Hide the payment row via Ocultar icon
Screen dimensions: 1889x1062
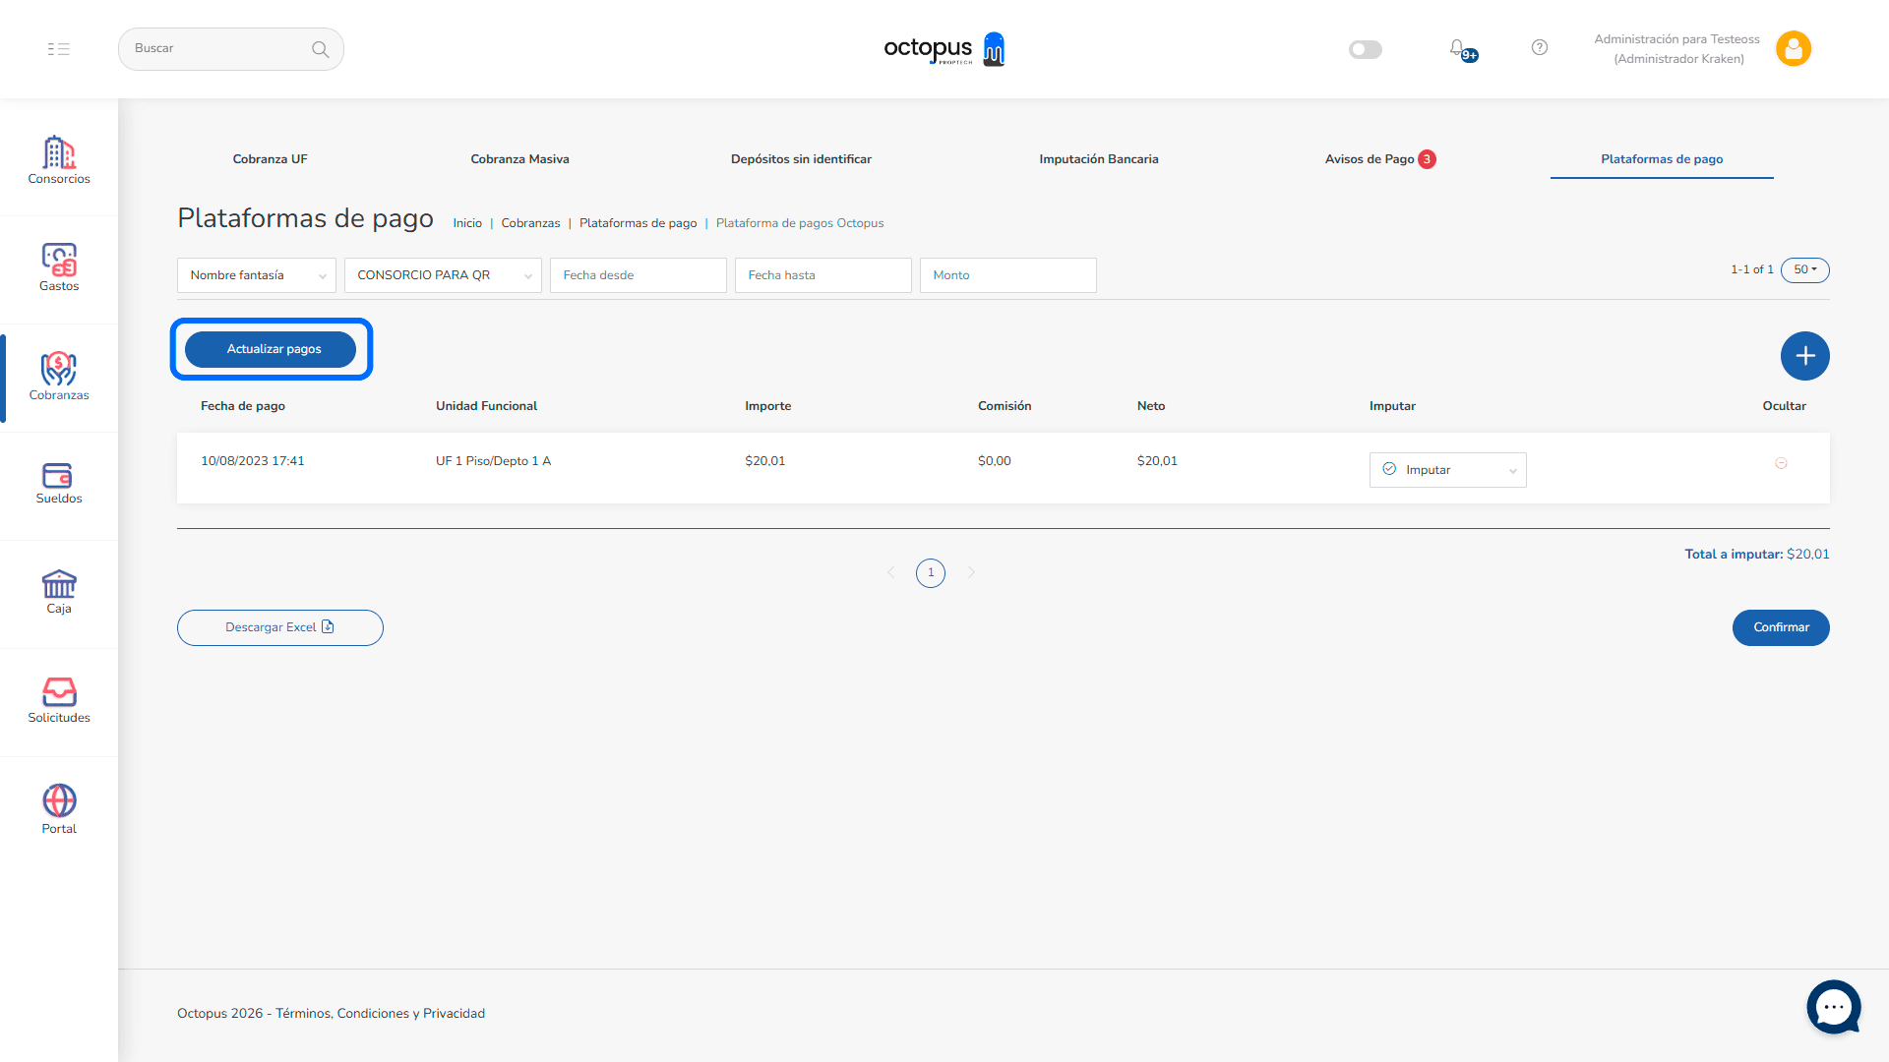[x=1781, y=463]
